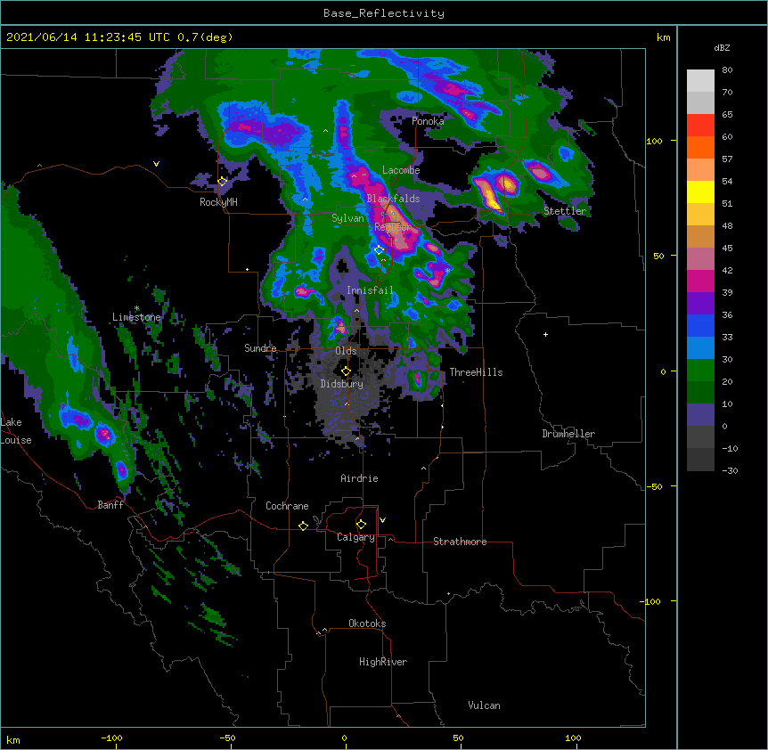Select the Blackfalds town label
Viewport: 768px width, 750px height.
393,199
